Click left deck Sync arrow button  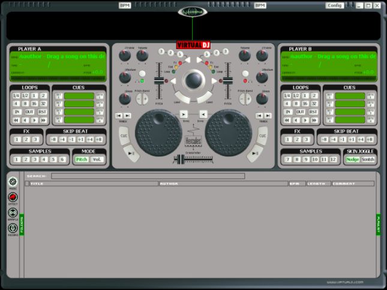(184, 114)
